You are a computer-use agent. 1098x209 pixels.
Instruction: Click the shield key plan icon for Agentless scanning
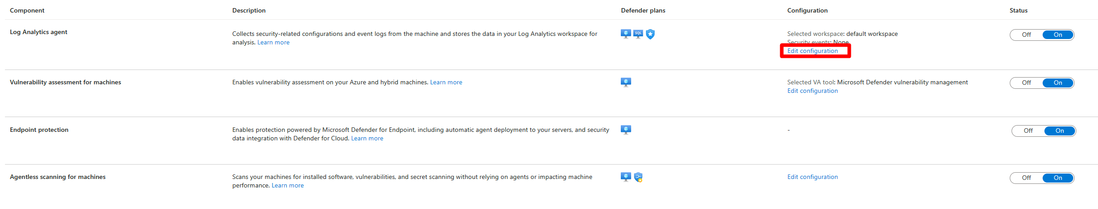point(638,177)
